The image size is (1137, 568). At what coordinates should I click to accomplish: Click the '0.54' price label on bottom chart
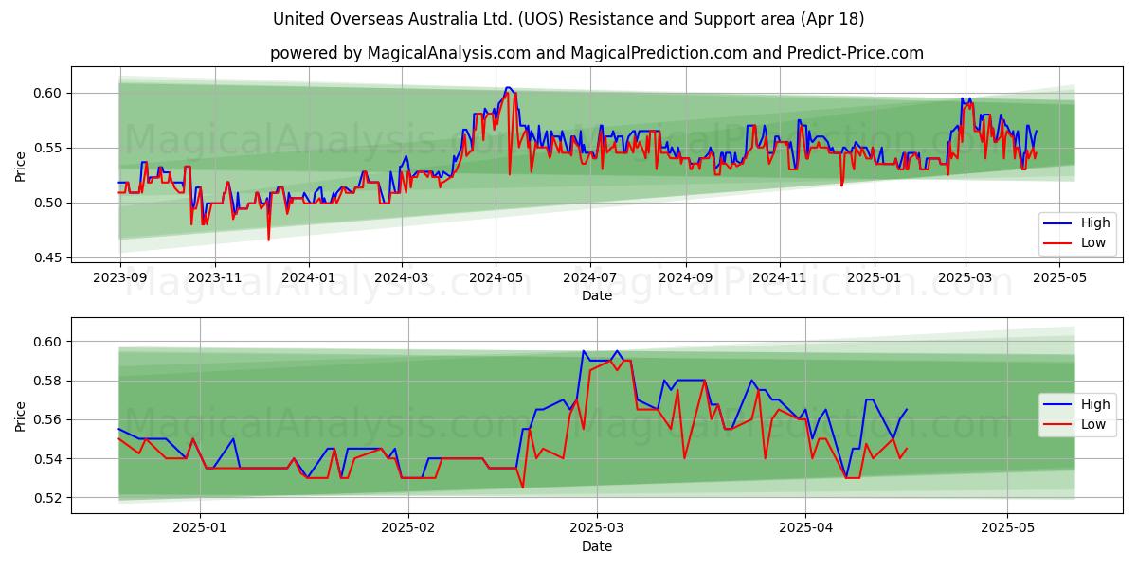49,459
